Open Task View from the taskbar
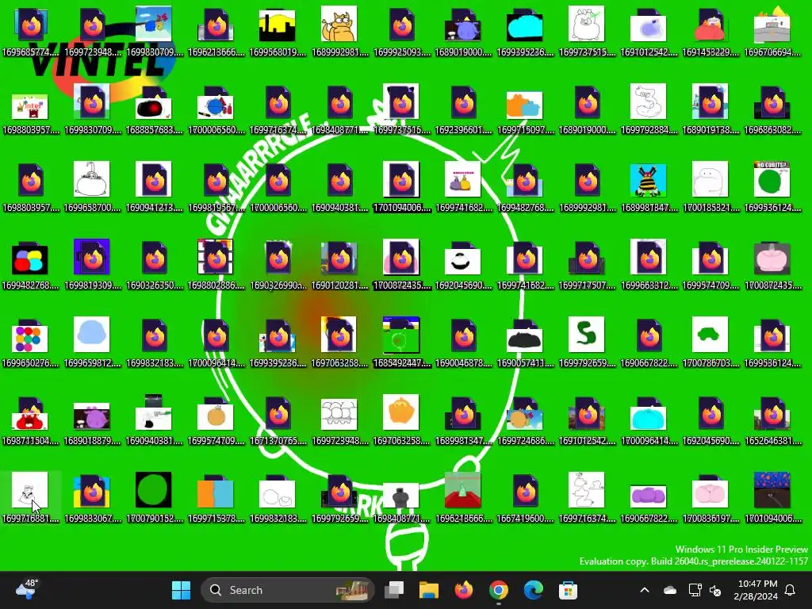812x609 pixels. point(394,590)
